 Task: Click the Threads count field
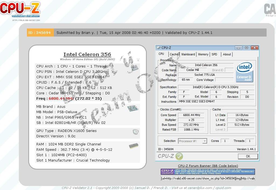coord(250,141)
